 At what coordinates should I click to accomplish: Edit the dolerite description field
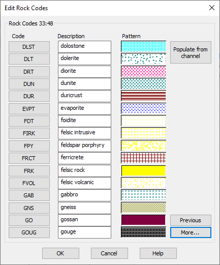(x=84, y=59)
